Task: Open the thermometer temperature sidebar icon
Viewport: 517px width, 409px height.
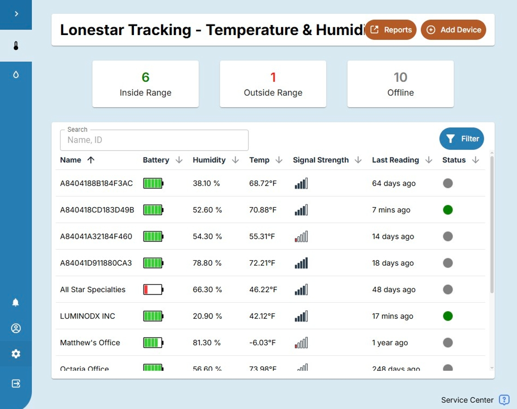Action: coord(16,46)
